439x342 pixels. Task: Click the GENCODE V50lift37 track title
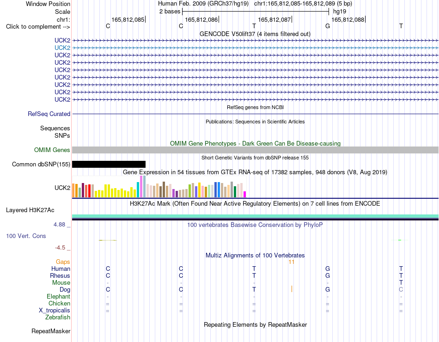(x=255, y=34)
